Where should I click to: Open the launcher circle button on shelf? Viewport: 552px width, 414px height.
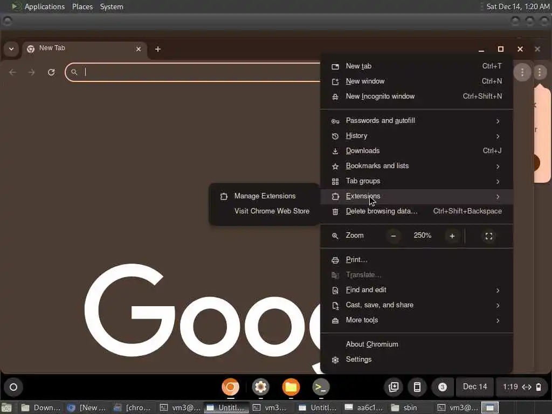[13, 387]
